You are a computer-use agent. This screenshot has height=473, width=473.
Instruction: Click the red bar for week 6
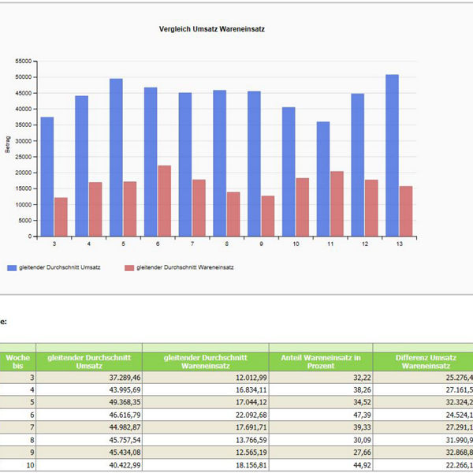(164, 201)
